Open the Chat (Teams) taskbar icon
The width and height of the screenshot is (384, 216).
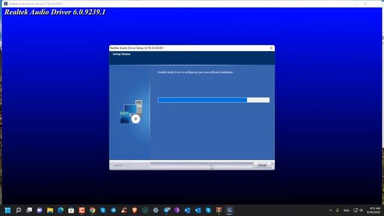coord(40,211)
